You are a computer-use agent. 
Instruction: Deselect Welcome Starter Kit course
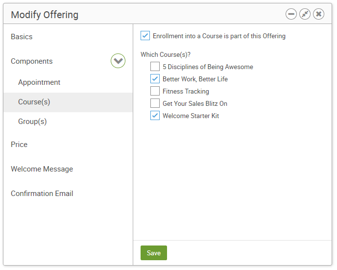pos(155,116)
